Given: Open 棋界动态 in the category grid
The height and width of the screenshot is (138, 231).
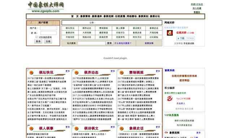Looking at the screenshot, I should (x=87, y=28).
